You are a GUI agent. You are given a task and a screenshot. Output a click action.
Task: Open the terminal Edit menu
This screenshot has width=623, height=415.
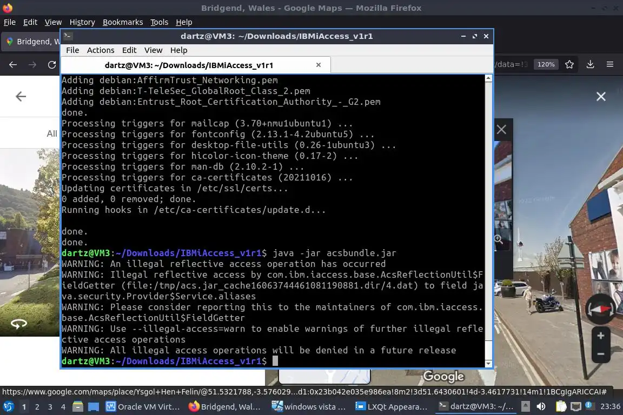[129, 50]
